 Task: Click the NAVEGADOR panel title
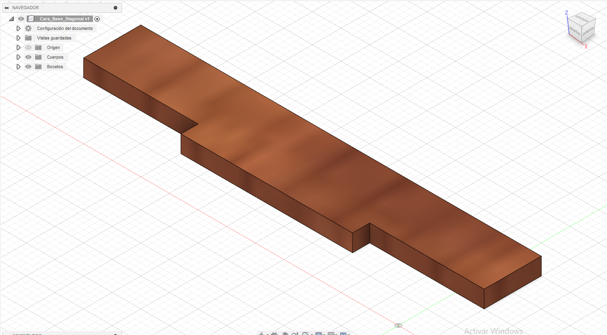[26, 8]
